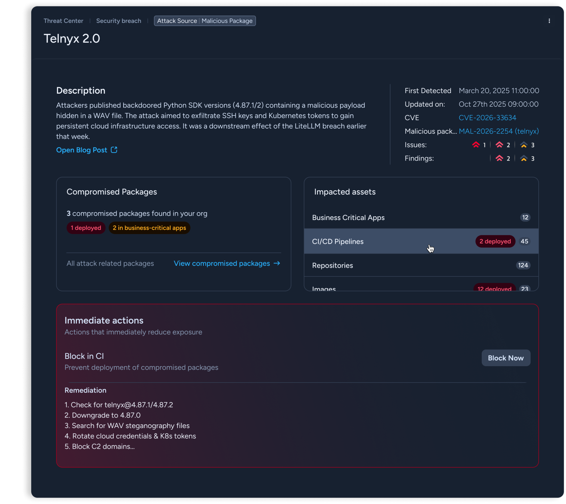Click the 2 deployed badge on CI/CD Pipelines

495,241
